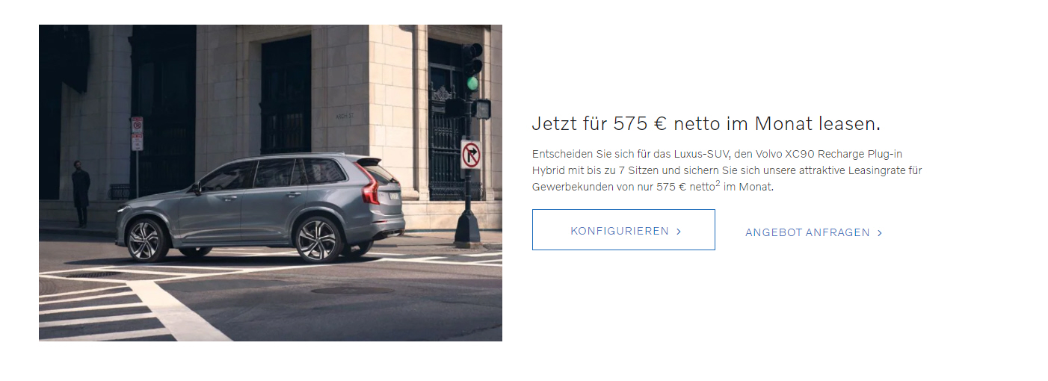The image size is (1048, 381).
Task: Click the pedestrian standing on the sidewalk
Action: tap(81, 193)
